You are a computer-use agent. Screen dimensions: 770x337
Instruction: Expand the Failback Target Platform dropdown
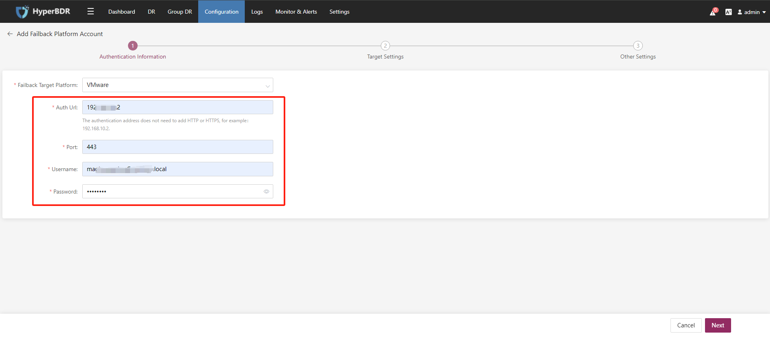tap(178, 85)
